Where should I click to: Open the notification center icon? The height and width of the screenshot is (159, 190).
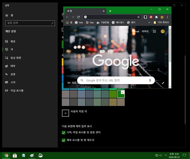184,156
